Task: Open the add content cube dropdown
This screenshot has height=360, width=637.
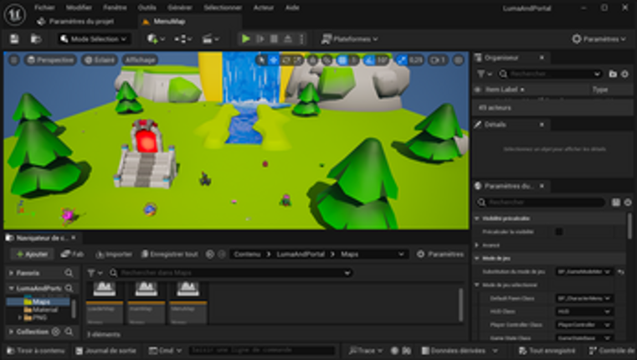Action: 156,39
